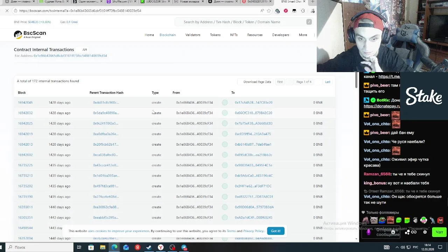The height and width of the screenshot is (252, 448).
Task: Click the purple microphone icon in chat
Action: coord(368,232)
